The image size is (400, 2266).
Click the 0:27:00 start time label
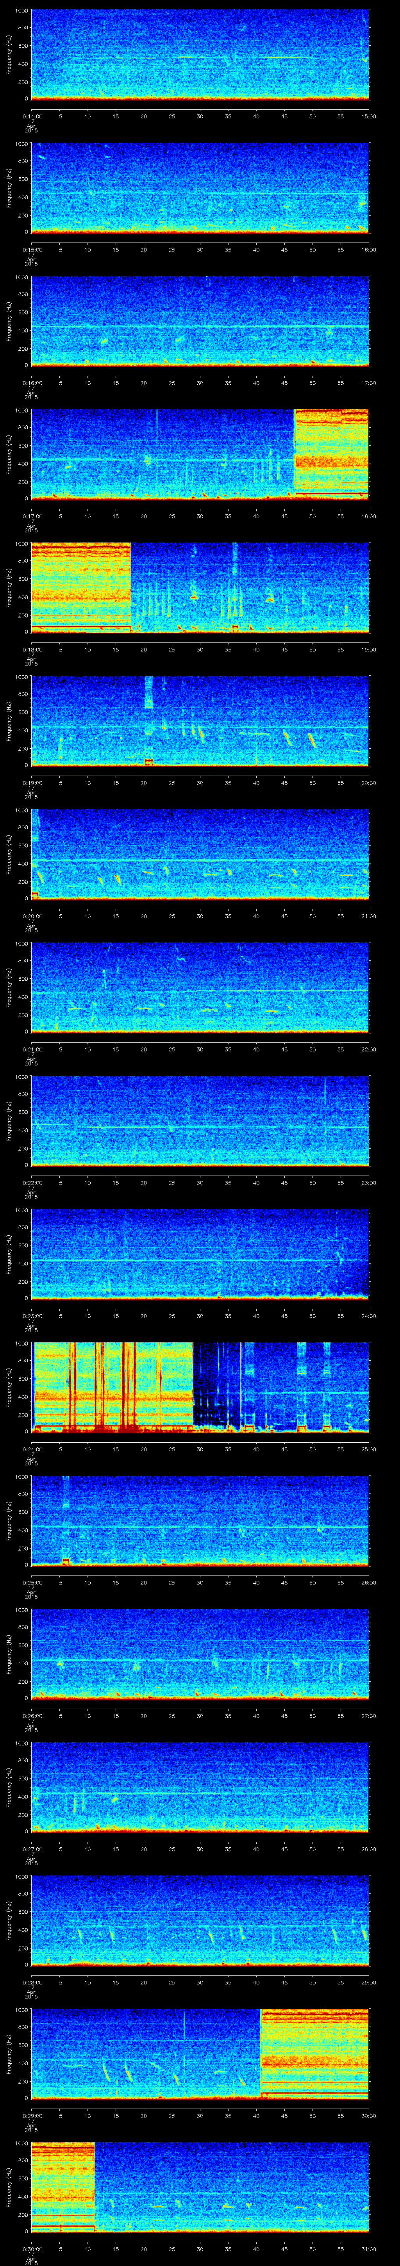pyautogui.click(x=32, y=1849)
